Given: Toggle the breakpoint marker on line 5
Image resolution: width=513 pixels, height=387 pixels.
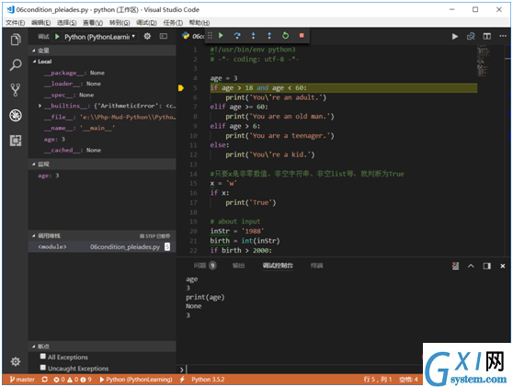Looking at the screenshot, I should [181, 87].
